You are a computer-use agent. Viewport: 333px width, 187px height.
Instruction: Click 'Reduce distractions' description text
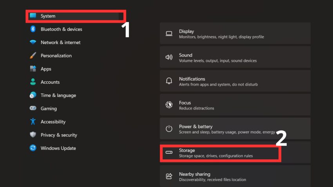pyautogui.click(x=196, y=108)
